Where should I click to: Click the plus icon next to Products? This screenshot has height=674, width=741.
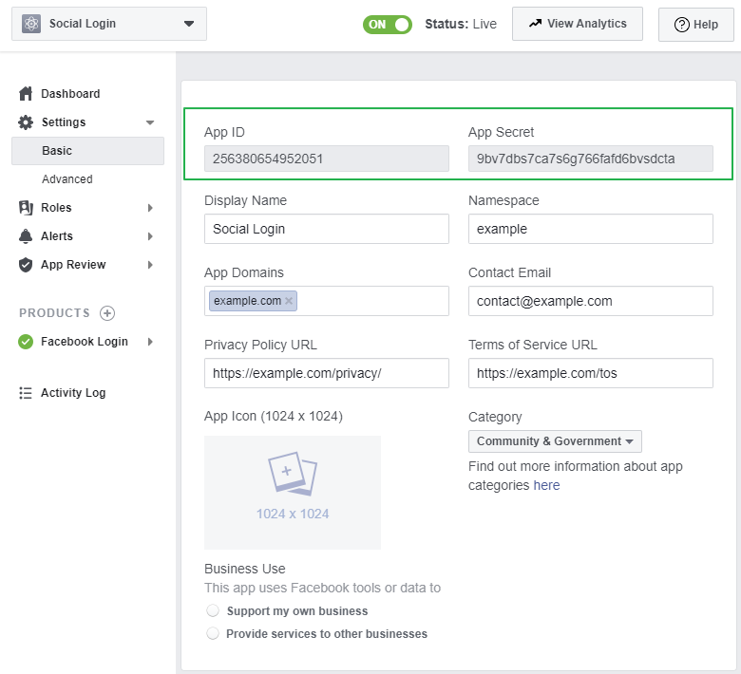107,313
